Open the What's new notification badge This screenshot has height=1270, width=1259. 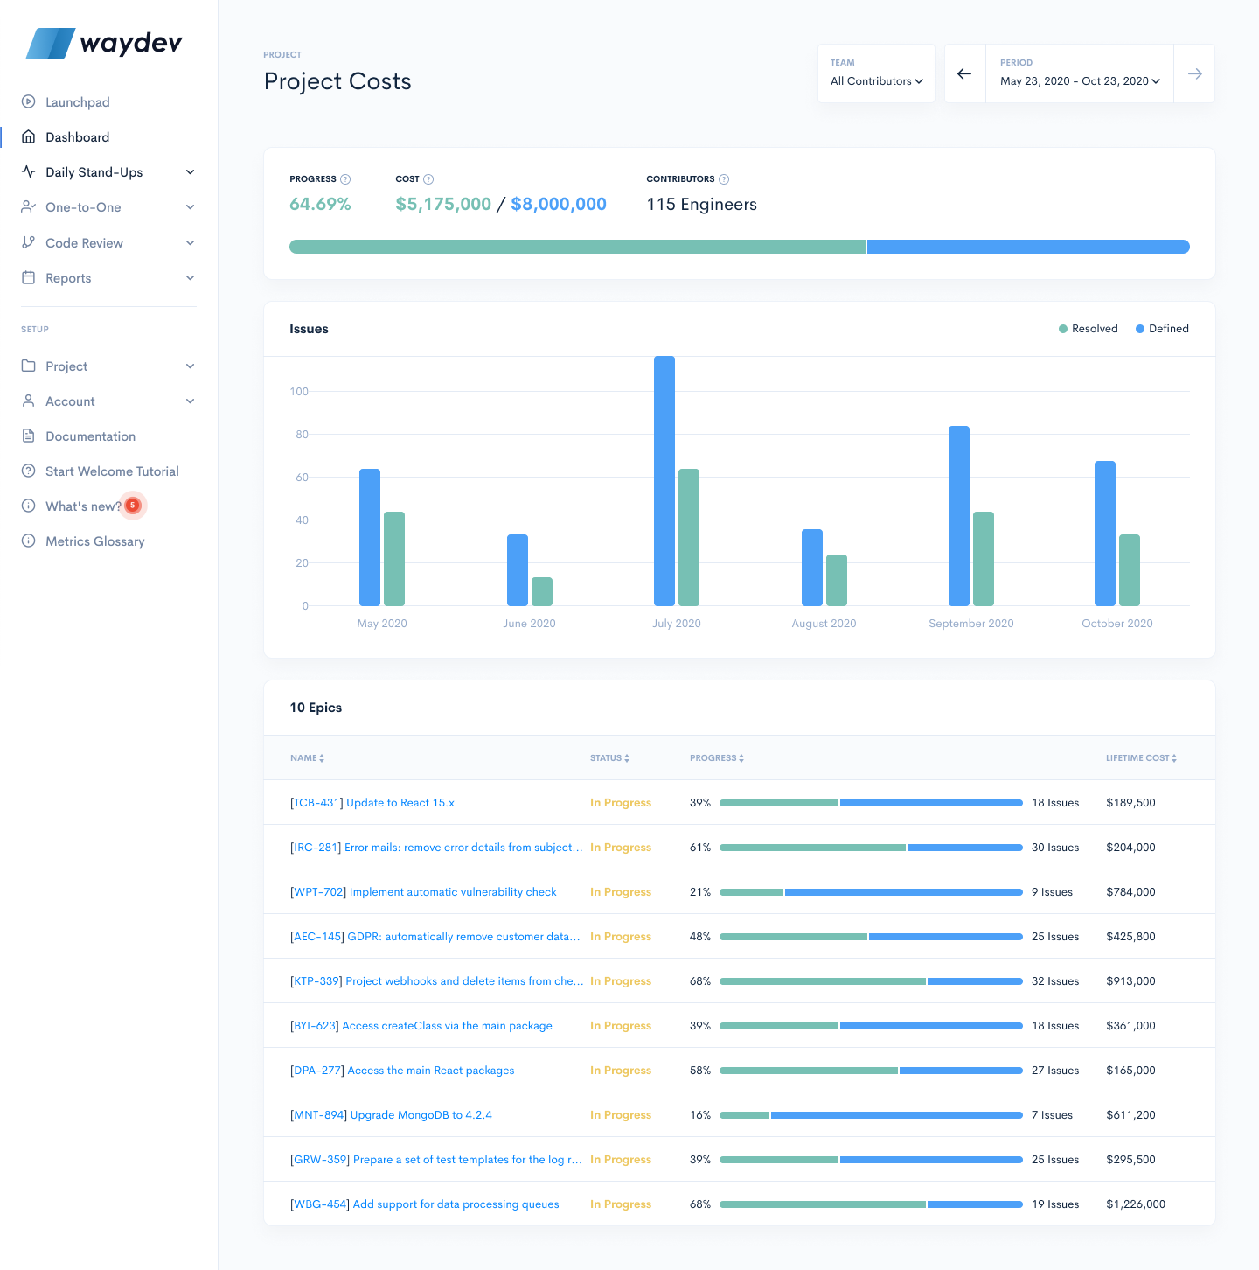point(133,506)
